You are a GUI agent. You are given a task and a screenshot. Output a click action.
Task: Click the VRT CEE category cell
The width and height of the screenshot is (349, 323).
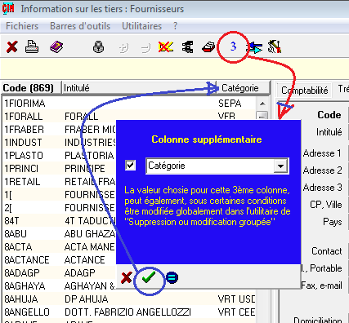236,312
